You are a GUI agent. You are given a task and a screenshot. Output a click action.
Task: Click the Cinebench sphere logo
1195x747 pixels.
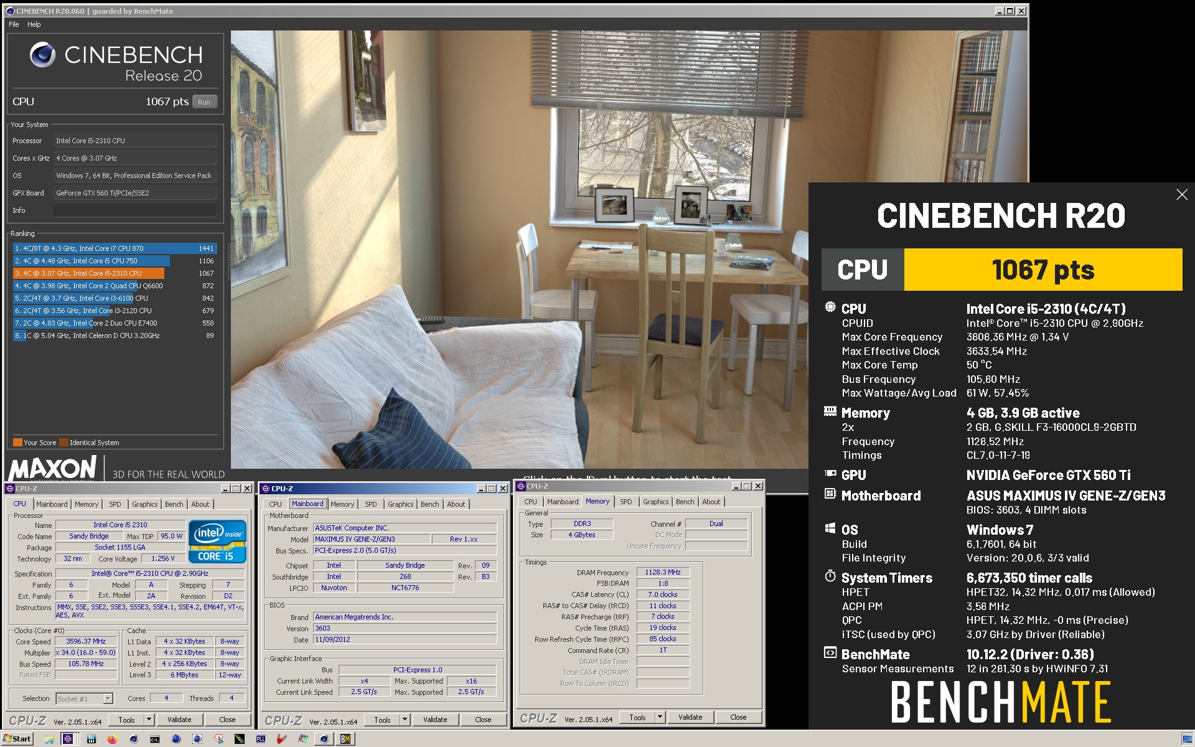(43, 55)
